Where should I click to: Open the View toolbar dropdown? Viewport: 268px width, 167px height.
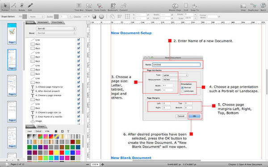(x=243, y=7)
